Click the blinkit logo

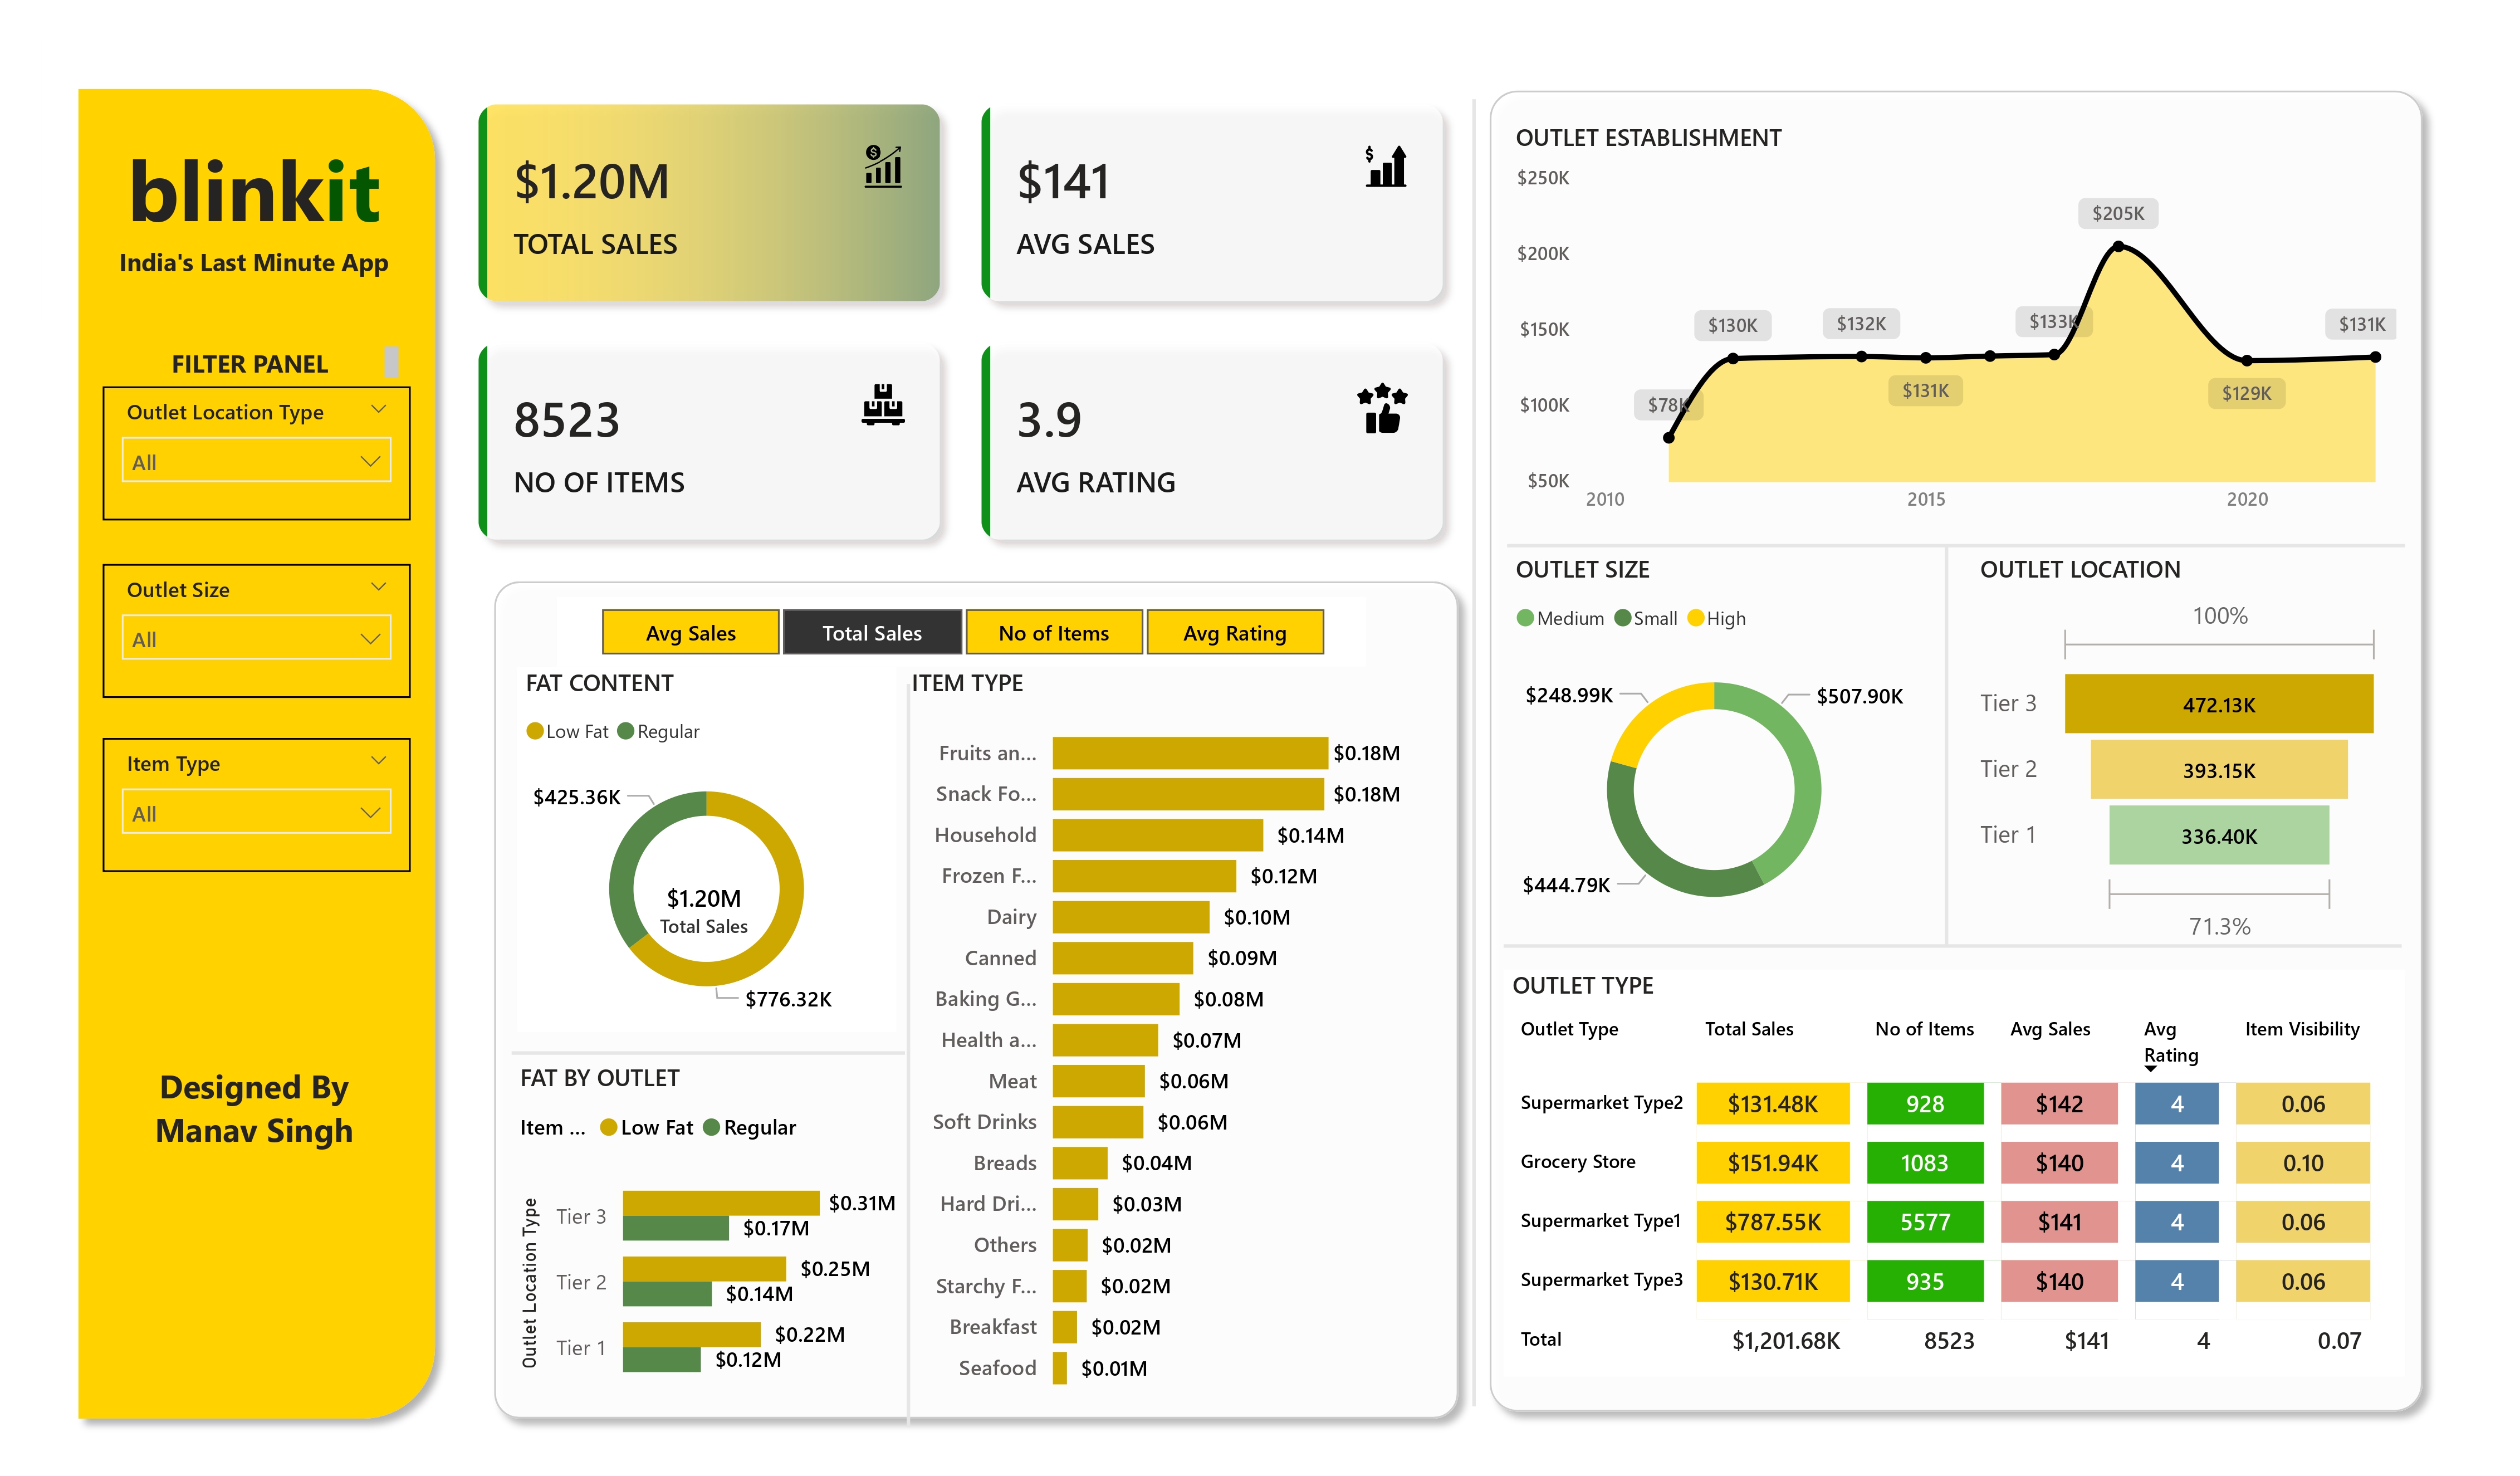click(254, 192)
